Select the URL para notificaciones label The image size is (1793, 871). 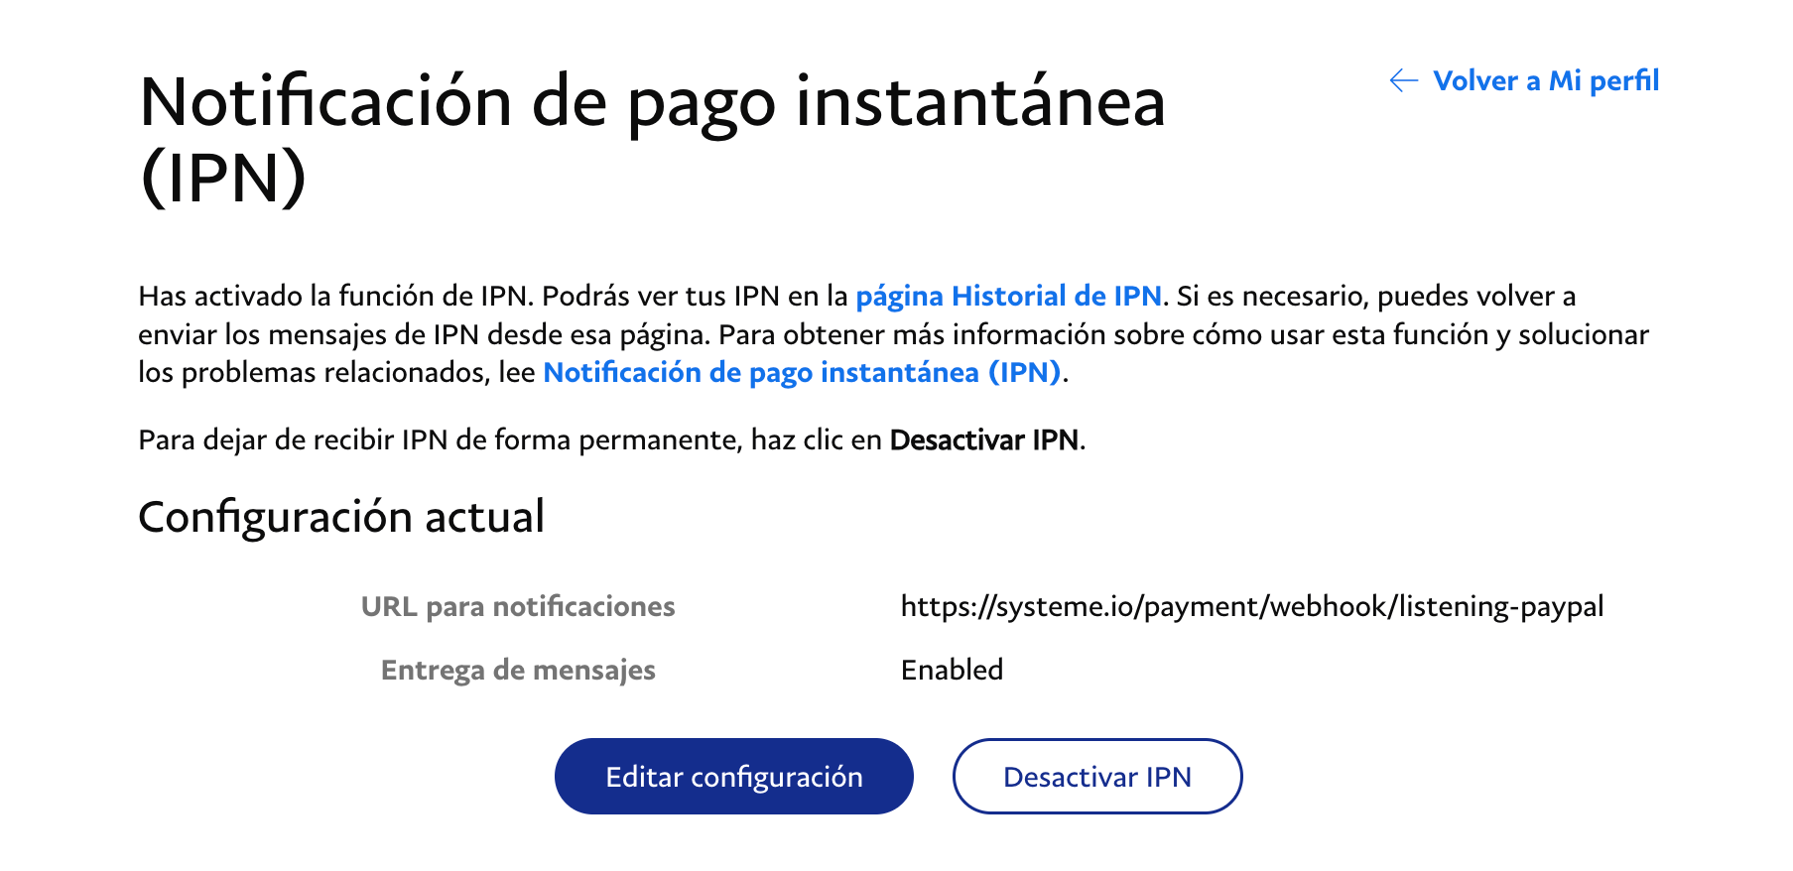click(518, 606)
